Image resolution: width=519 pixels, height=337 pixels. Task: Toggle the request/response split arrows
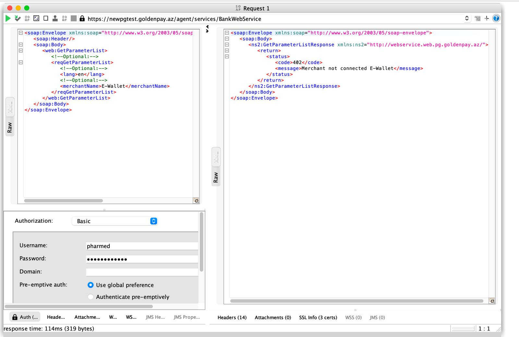(x=208, y=29)
